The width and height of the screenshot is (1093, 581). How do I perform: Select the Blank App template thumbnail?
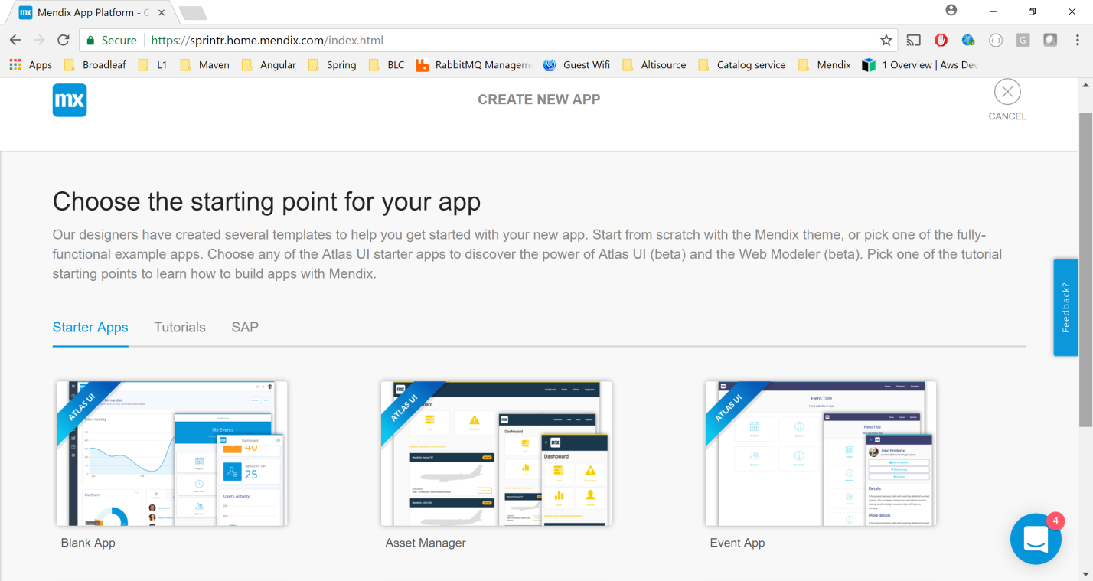click(x=172, y=453)
